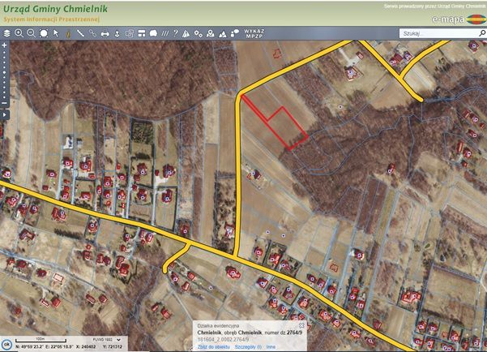This screenshot has width=487, height=352.
Task: Open help with the question mark icon
Action: click(176, 33)
